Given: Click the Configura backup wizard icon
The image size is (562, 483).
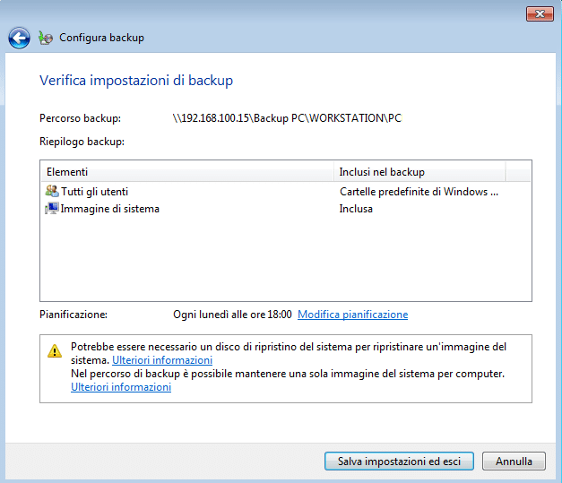Looking at the screenshot, I should click(x=46, y=38).
